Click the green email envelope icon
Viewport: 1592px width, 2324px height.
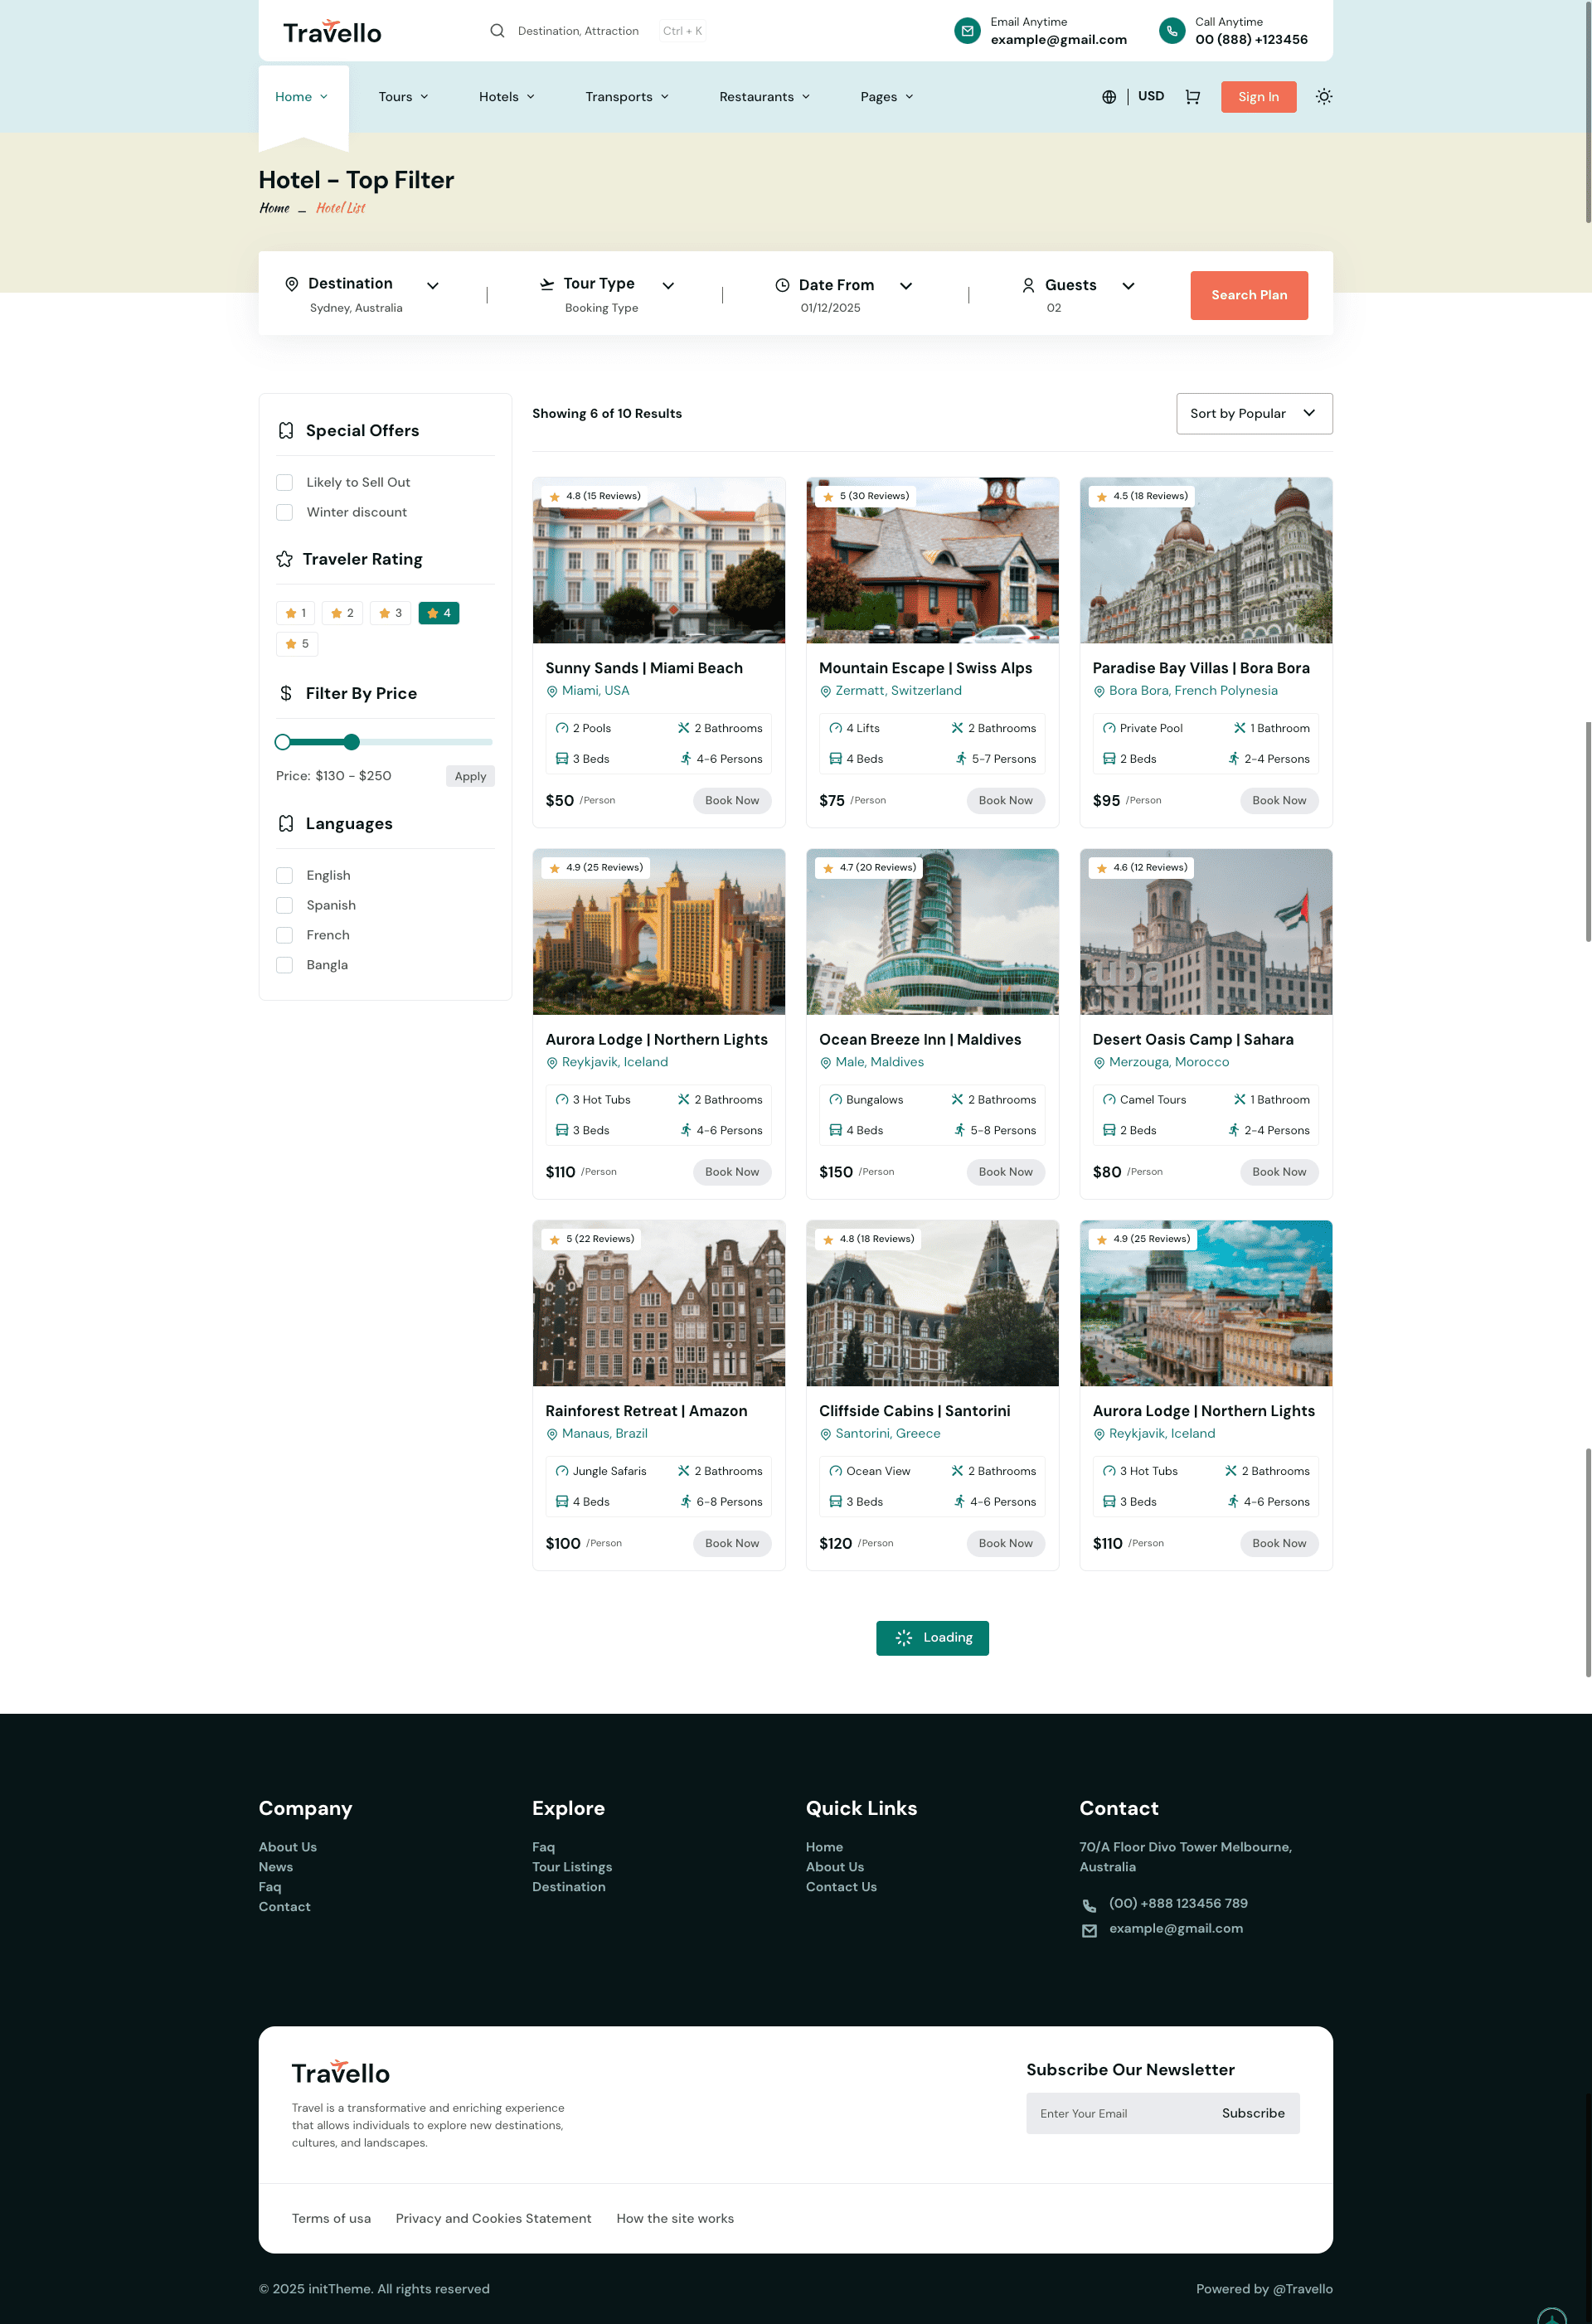[x=967, y=31]
